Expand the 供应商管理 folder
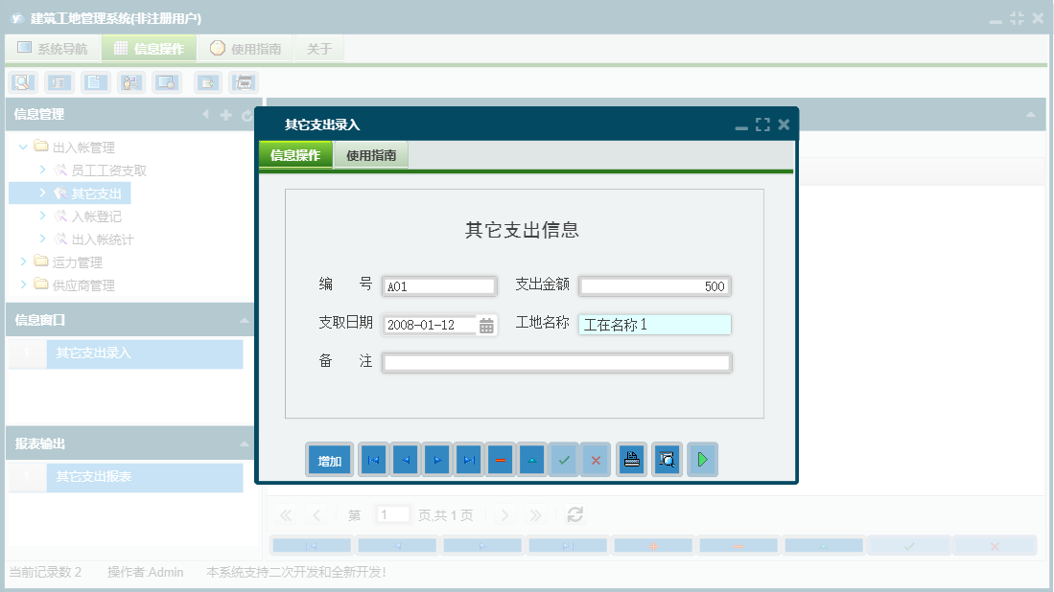This screenshot has width=1054, height=592. [22, 284]
